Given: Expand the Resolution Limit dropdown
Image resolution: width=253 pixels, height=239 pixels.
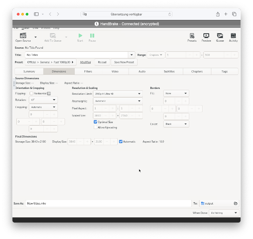Looking at the screenshot, I should [x=118, y=94].
